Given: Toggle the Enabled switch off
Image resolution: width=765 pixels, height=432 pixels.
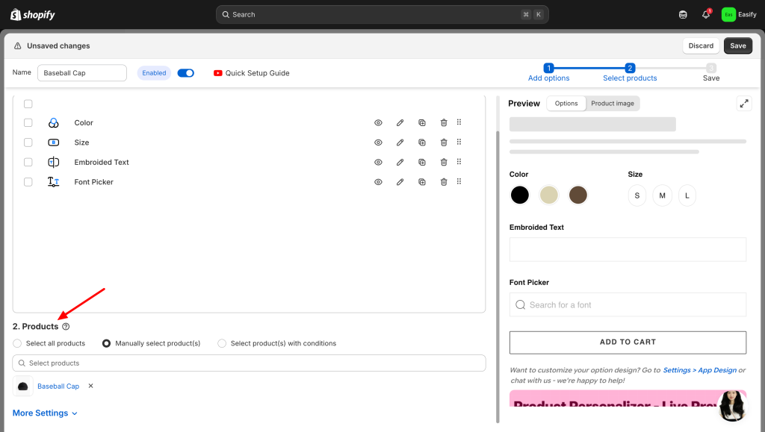Looking at the screenshot, I should 185,73.
